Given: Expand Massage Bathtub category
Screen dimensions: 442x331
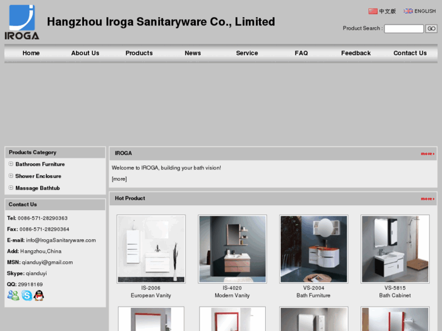Looking at the screenshot, I should pyautogui.click(x=11, y=188).
